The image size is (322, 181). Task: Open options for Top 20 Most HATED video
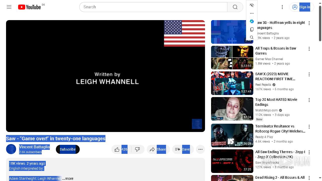[x=309, y=100]
